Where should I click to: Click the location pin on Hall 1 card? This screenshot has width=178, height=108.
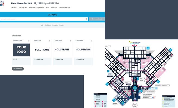coord(76,41)
